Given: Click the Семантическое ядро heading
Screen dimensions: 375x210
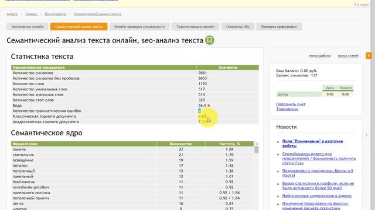Looking at the screenshot, I should point(47,133).
